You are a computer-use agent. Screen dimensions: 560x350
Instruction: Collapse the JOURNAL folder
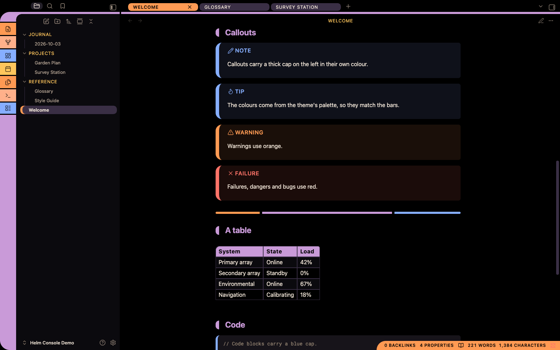pyautogui.click(x=24, y=35)
